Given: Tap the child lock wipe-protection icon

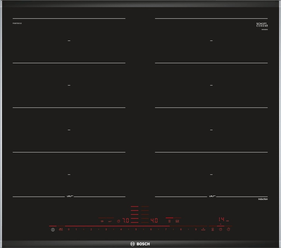Looking at the screenshot, I should click(61, 230).
